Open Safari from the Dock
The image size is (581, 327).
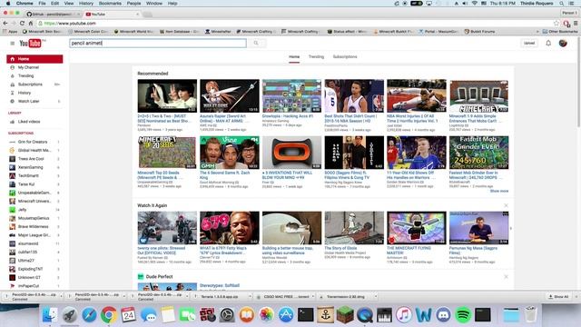click(x=89, y=315)
